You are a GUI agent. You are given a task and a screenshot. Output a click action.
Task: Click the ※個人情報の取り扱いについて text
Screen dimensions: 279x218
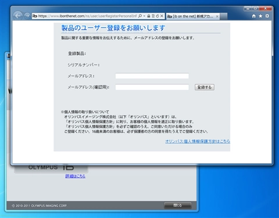pos(85,112)
